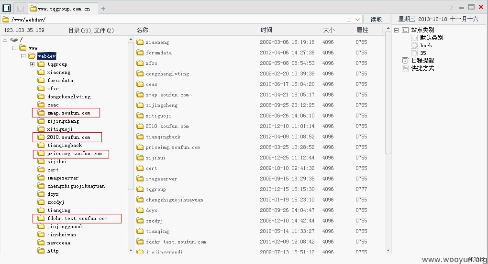This screenshot has height=264, width=488.
Task: Select the webdev folder in tree
Action: (47, 56)
